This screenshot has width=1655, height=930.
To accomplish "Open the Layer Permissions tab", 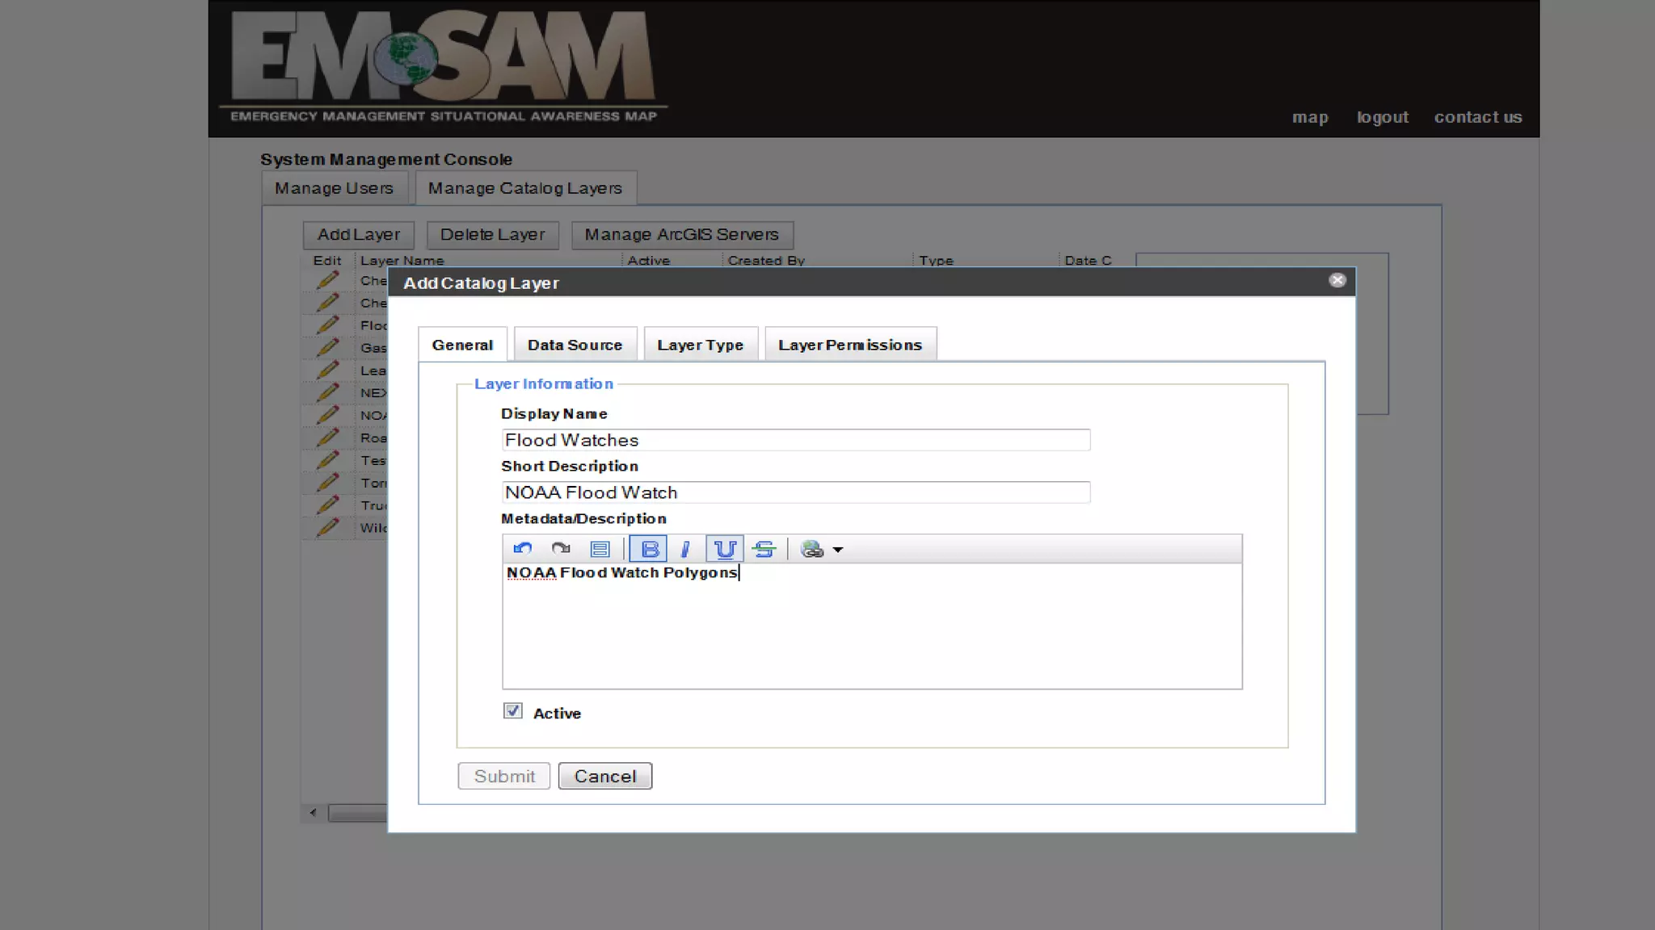I will click(849, 345).
